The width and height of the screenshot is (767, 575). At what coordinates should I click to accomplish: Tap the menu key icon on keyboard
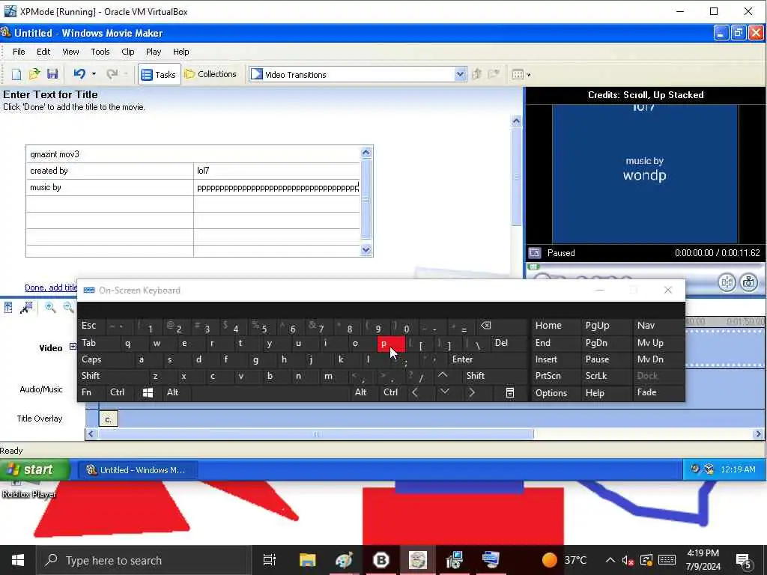(509, 392)
